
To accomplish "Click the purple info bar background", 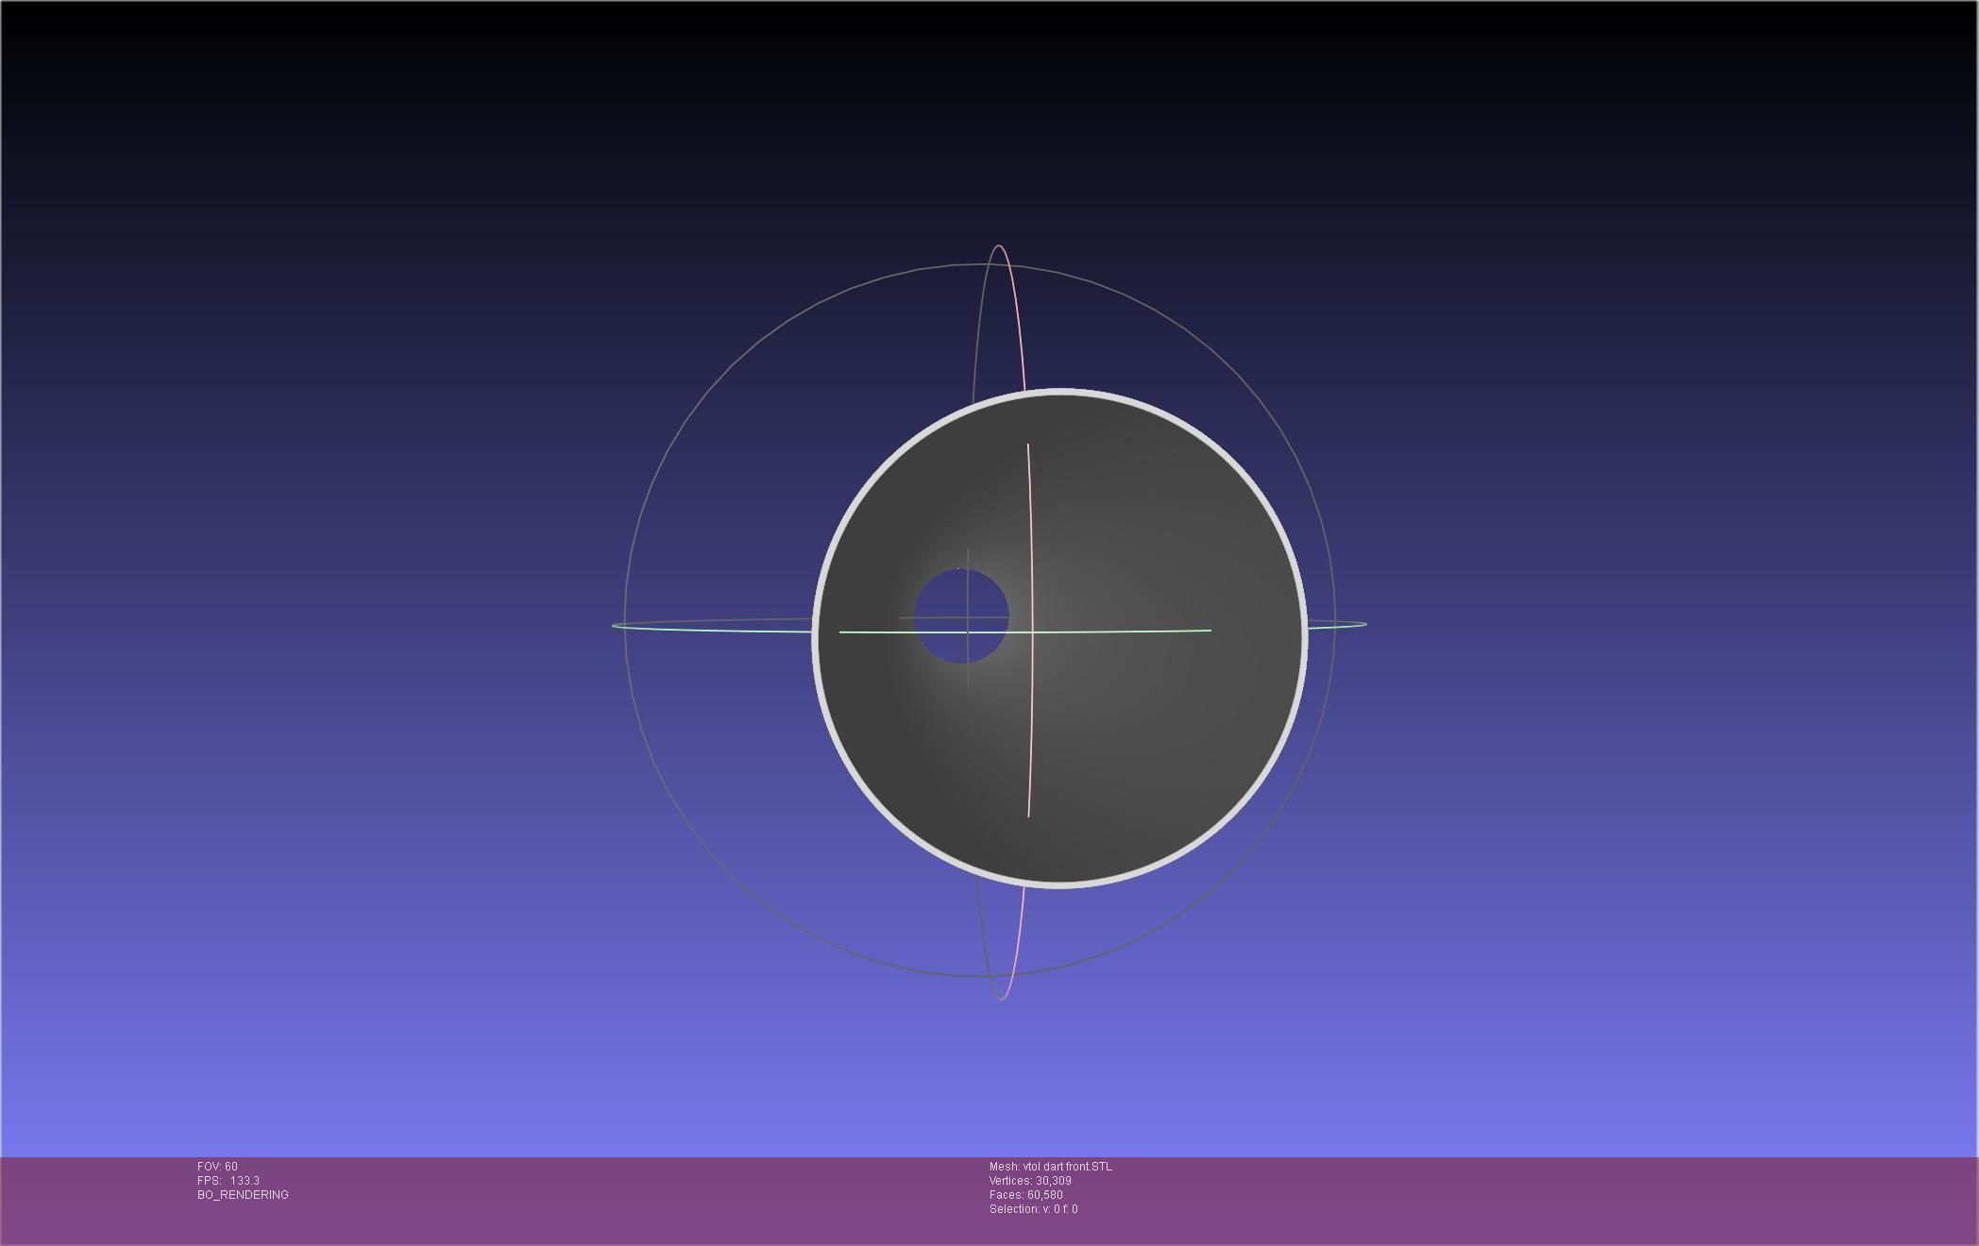I will pos(1511,1201).
